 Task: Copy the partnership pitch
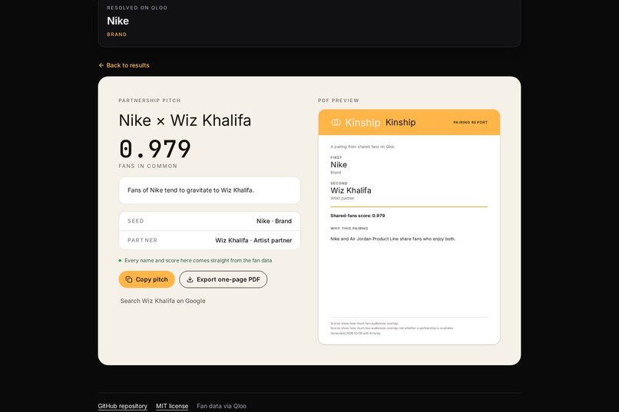(147, 279)
